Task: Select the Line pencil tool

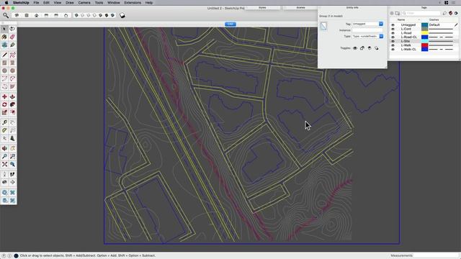Action: click(4, 55)
